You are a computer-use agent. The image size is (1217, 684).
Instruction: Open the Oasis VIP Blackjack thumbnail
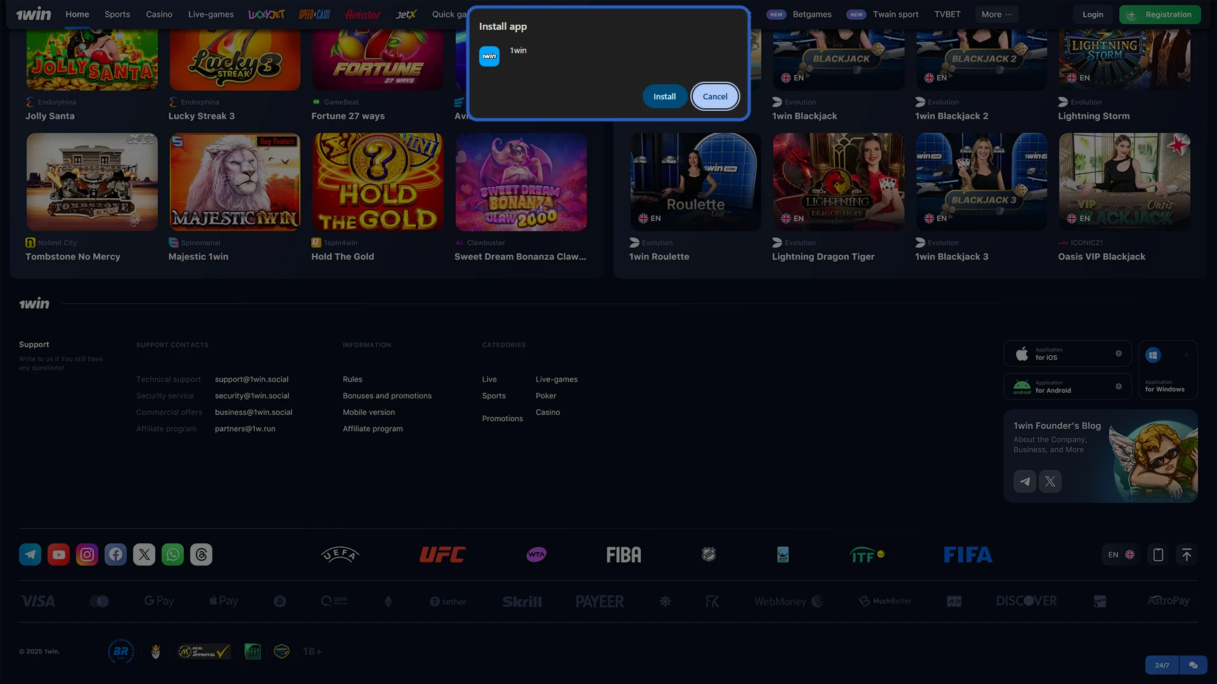click(x=1124, y=182)
